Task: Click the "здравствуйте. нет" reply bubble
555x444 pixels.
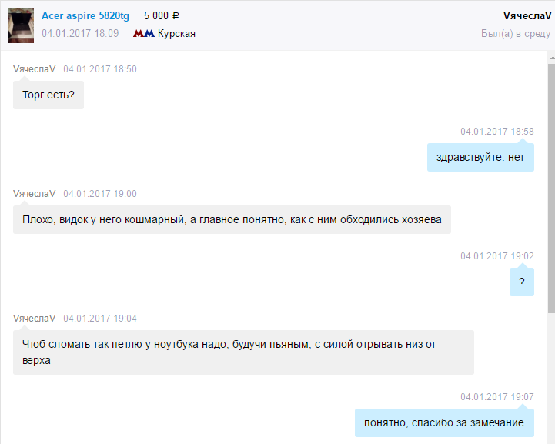Action: coord(480,158)
